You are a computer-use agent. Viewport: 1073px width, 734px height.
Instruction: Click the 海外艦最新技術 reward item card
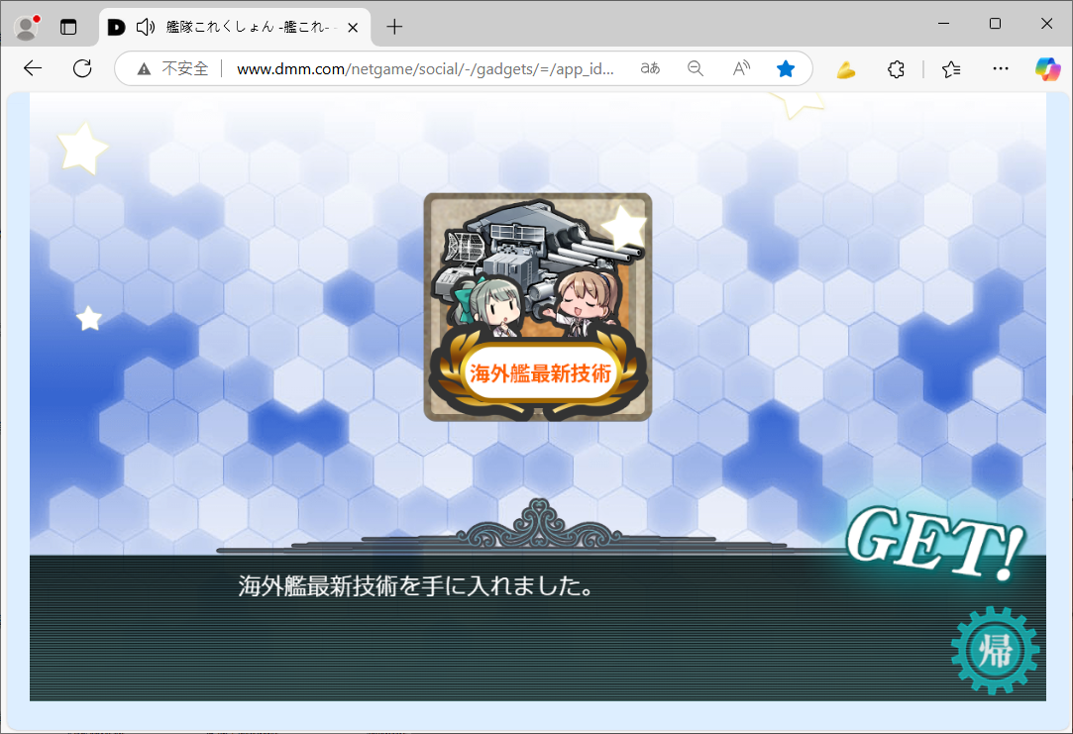click(x=538, y=307)
